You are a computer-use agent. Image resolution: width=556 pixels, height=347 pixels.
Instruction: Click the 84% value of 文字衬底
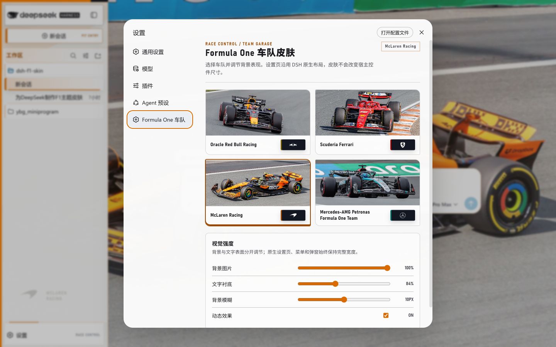click(x=410, y=284)
